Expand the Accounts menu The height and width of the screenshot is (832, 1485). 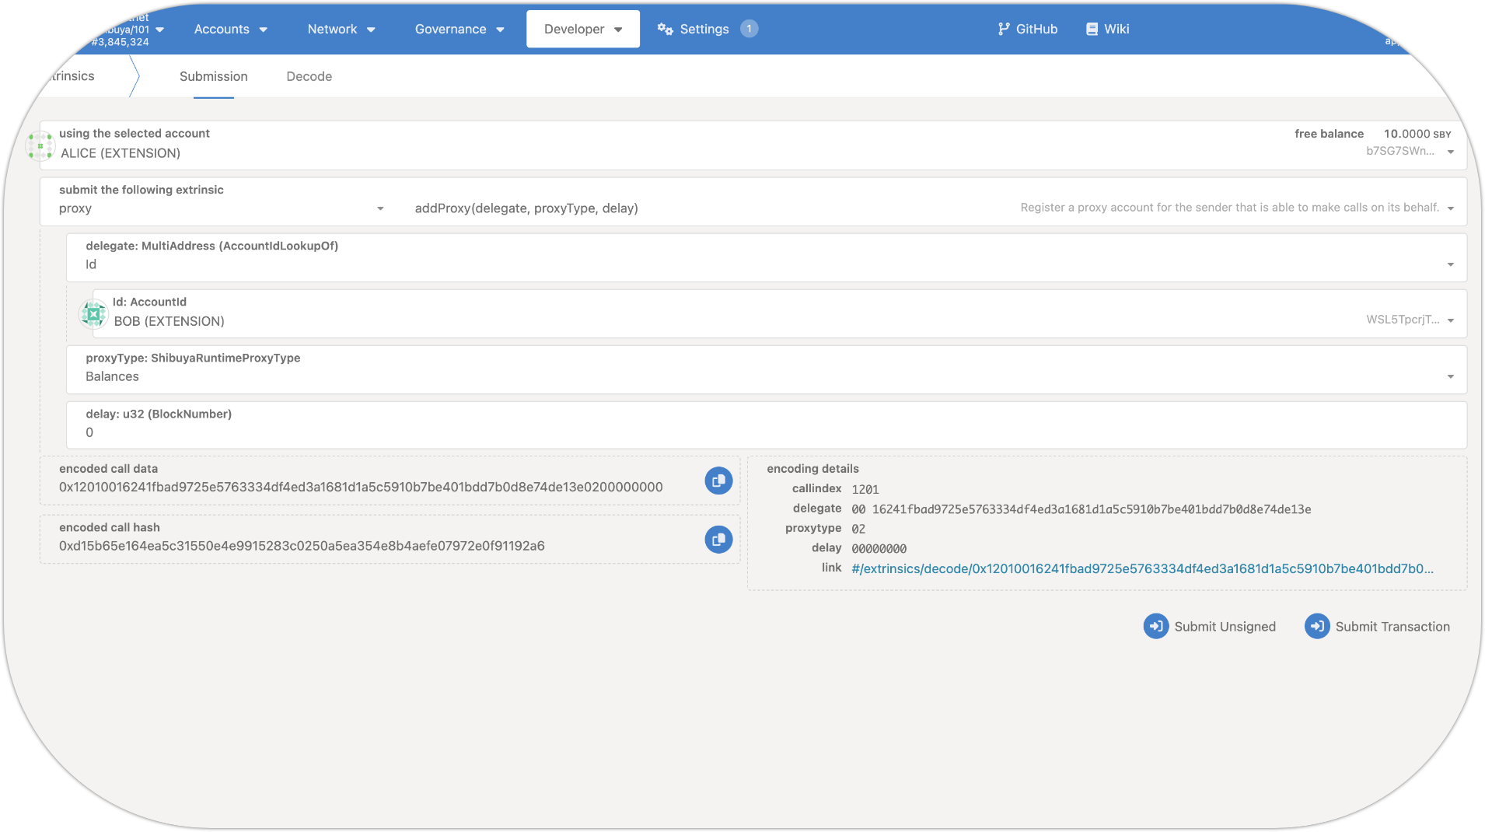tap(230, 29)
